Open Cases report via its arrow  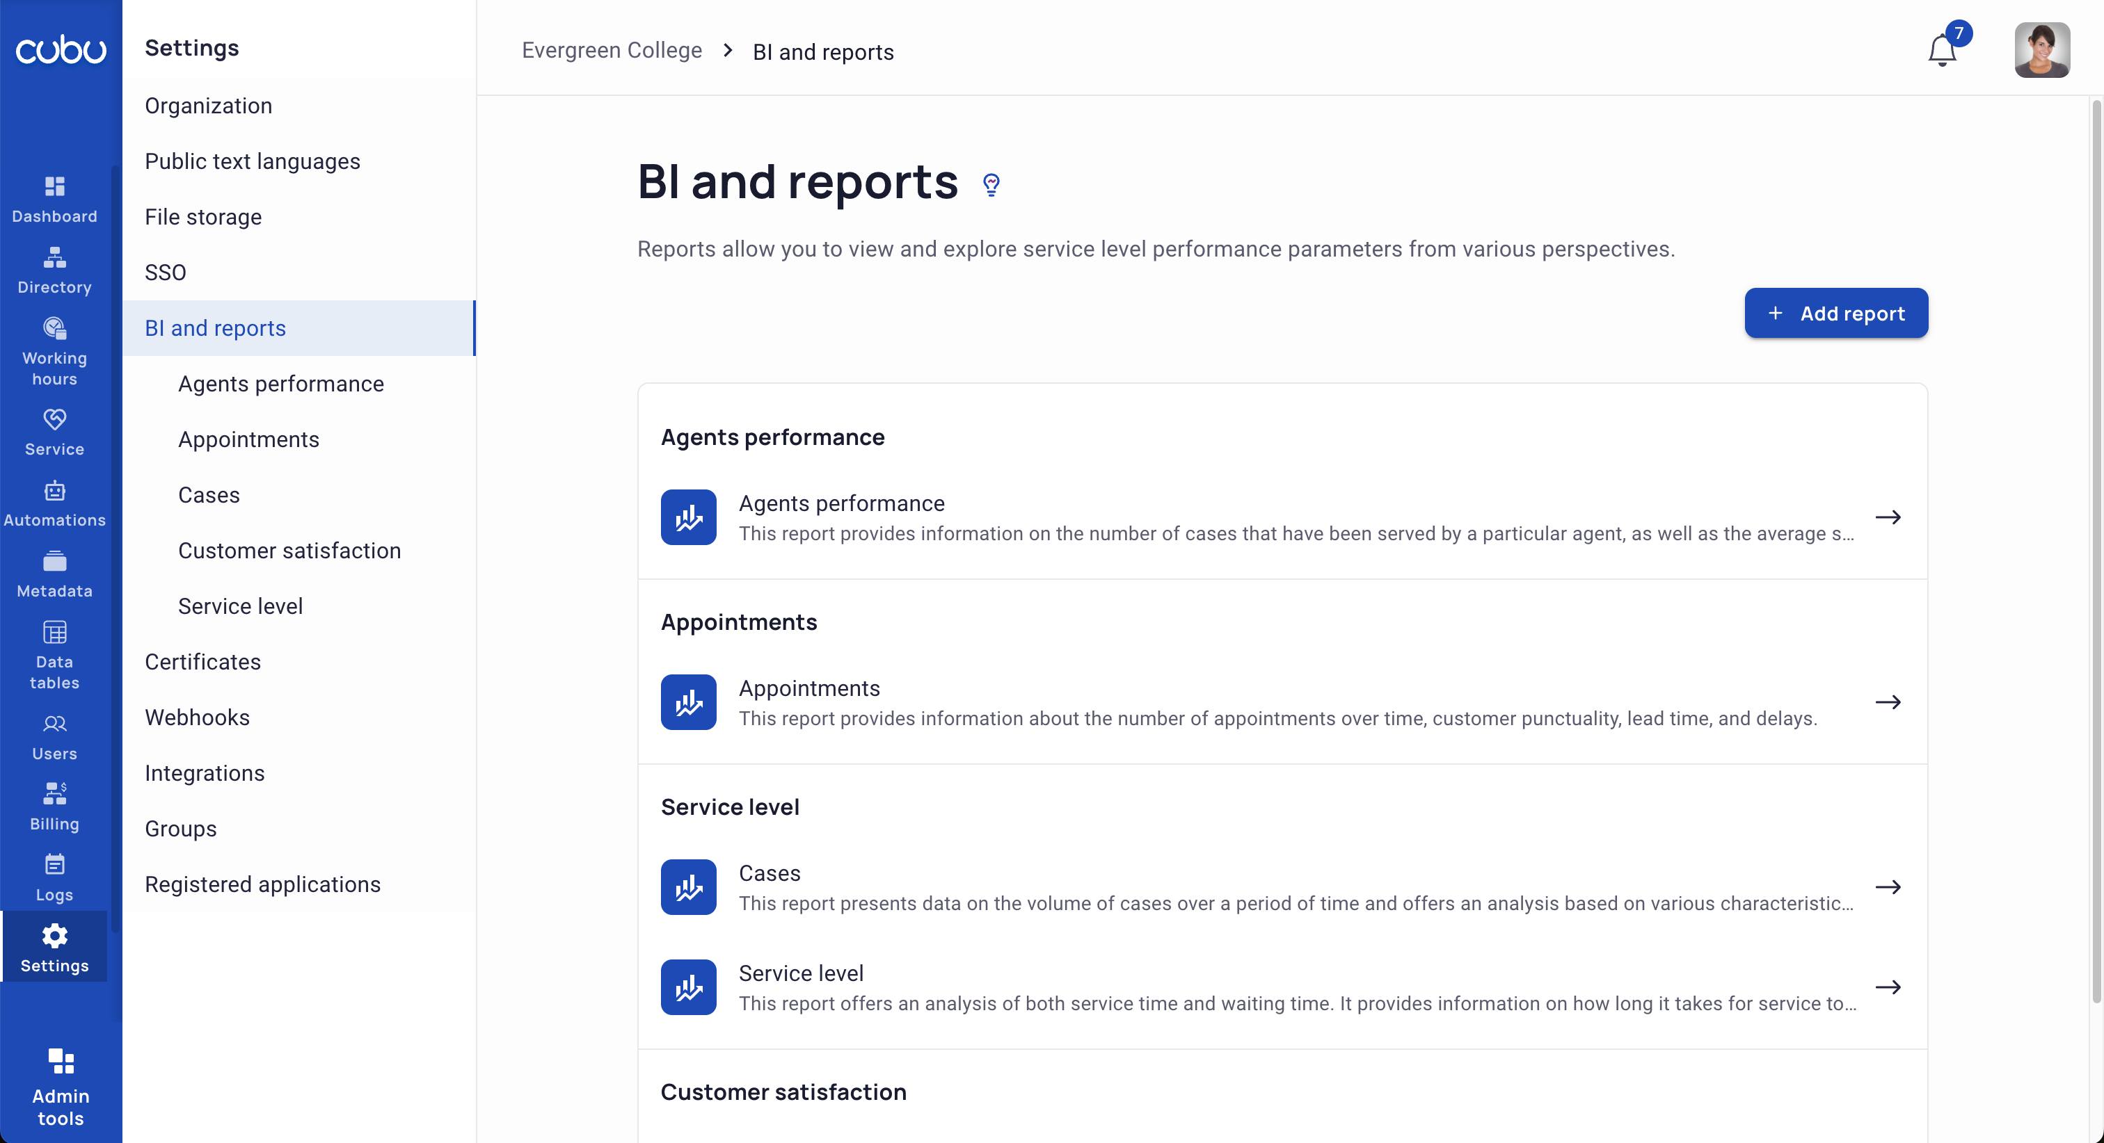pyautogui.click(x=1888, y=887)
